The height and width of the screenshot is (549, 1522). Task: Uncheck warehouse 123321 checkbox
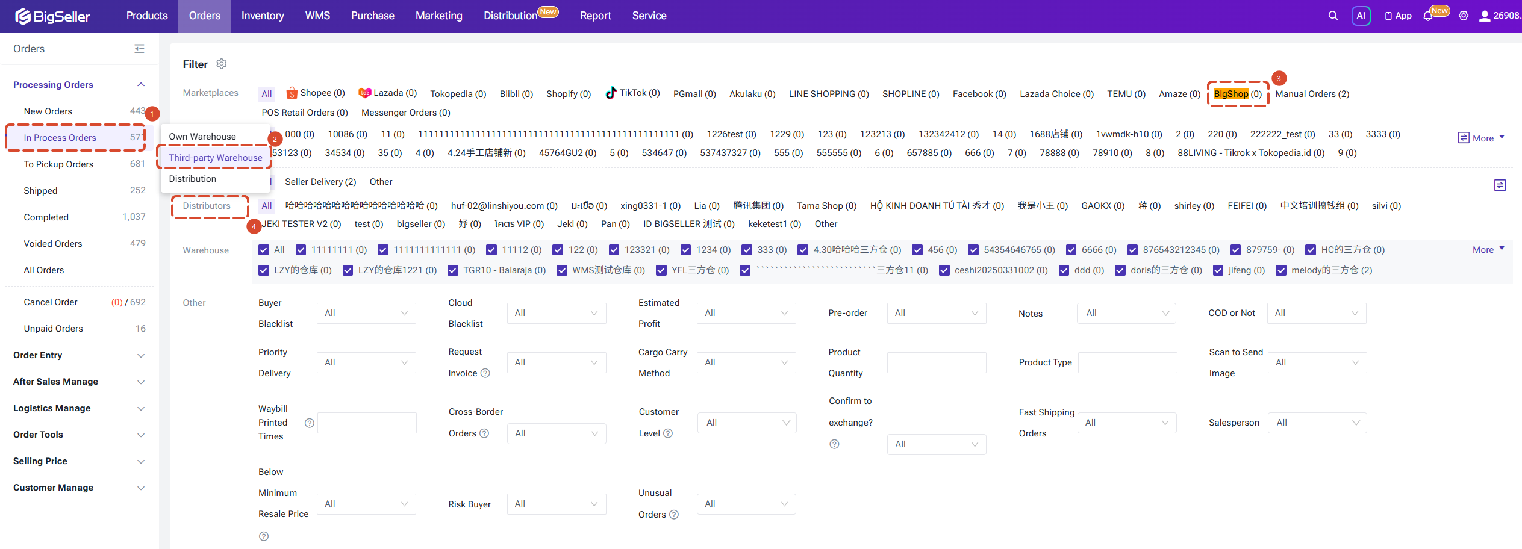coord(614,250)
